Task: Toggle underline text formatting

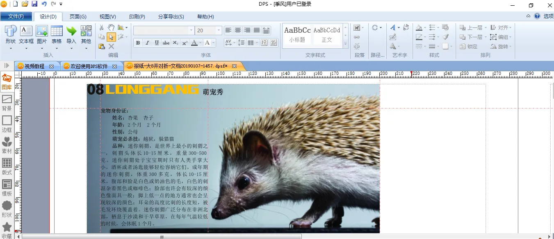Action: click(x=157, y=43)
